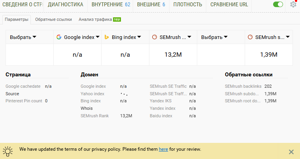Open the settings gear icon
The image size is (300, 159).
293,4
